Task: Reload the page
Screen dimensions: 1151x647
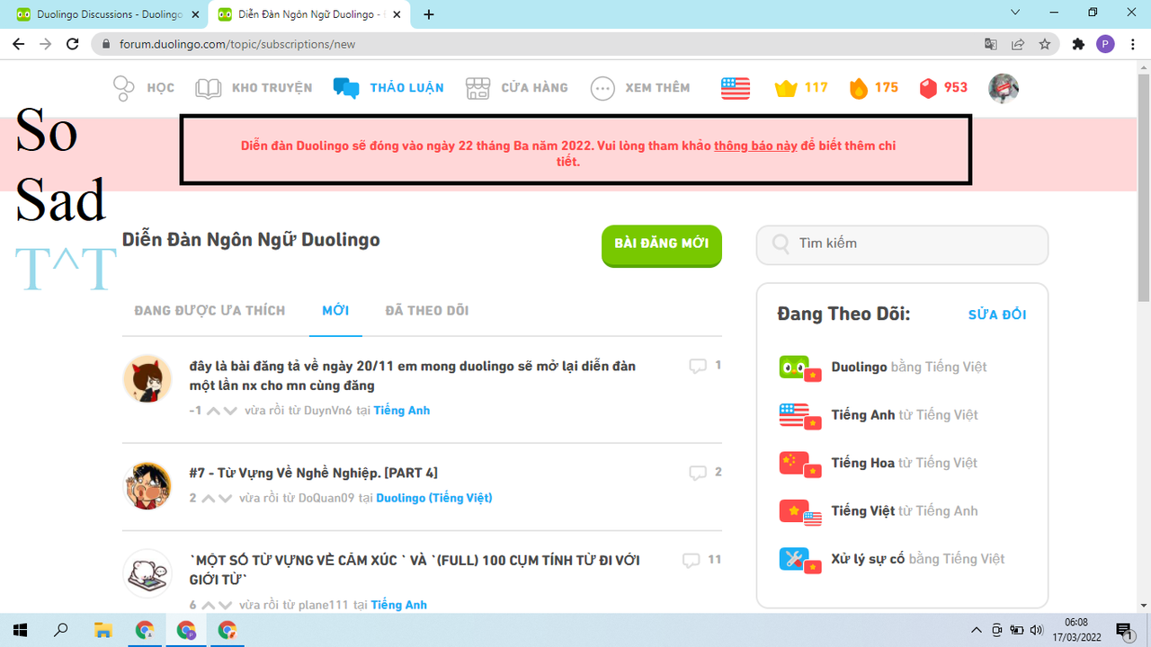Action: 75,44
